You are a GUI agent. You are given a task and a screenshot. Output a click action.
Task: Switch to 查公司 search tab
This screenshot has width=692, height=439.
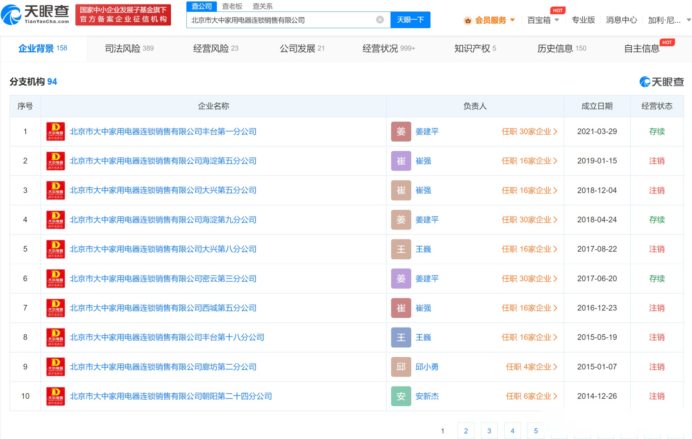point(202,6)
